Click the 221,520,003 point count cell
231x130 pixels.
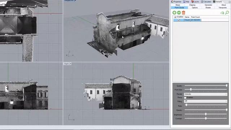(196, 20)
